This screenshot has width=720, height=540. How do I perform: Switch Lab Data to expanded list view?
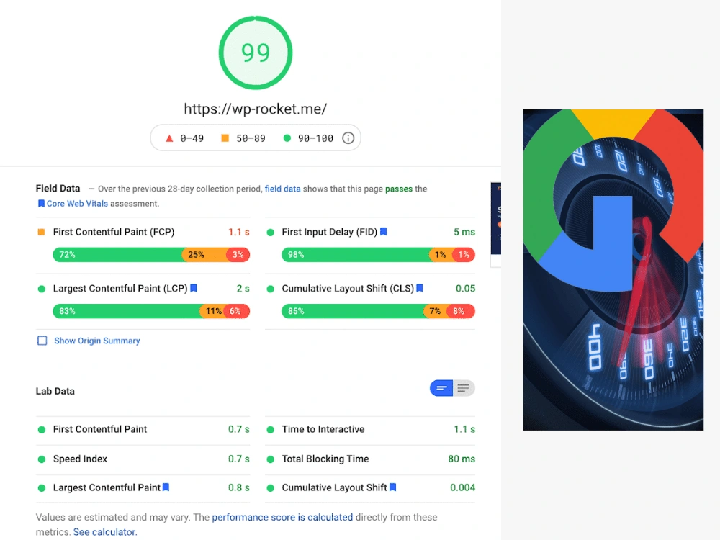tap(464, 388)
